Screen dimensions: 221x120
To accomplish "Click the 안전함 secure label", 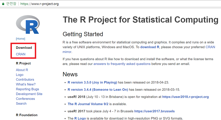I will pyautogui.click(x=11, y=4).
